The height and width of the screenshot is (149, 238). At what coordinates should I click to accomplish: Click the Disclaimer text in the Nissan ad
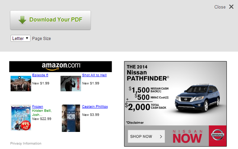tap(135, 123)
